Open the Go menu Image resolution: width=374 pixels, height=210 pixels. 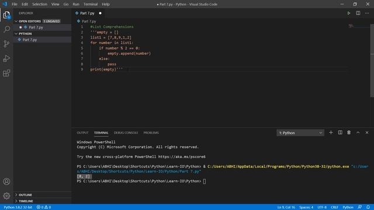point(66,4)
